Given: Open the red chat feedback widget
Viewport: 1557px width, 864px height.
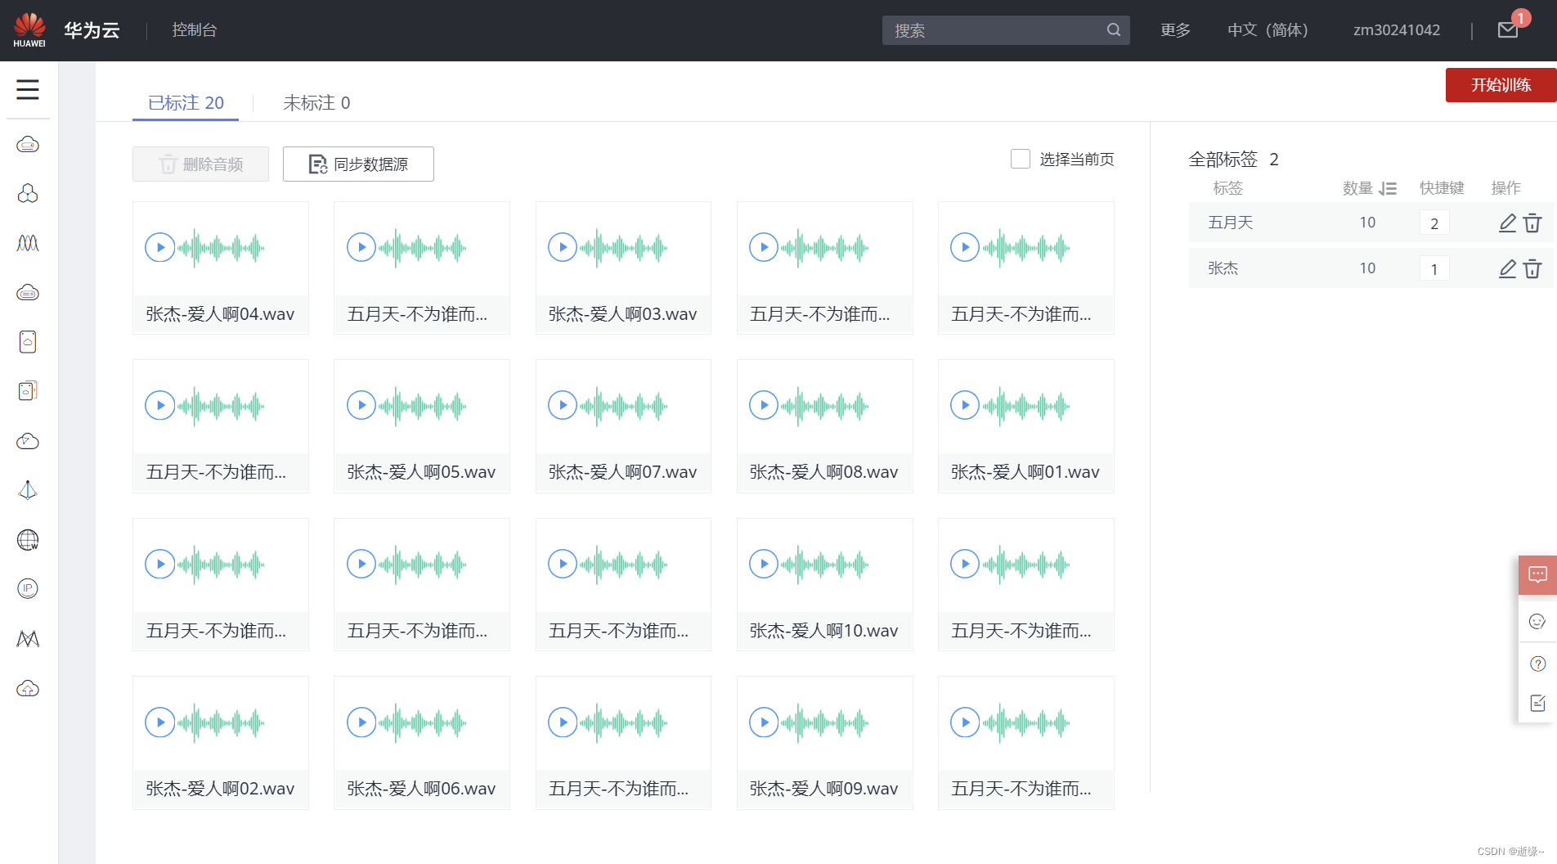Looking at the screenshot, I should coord(1537,575).
